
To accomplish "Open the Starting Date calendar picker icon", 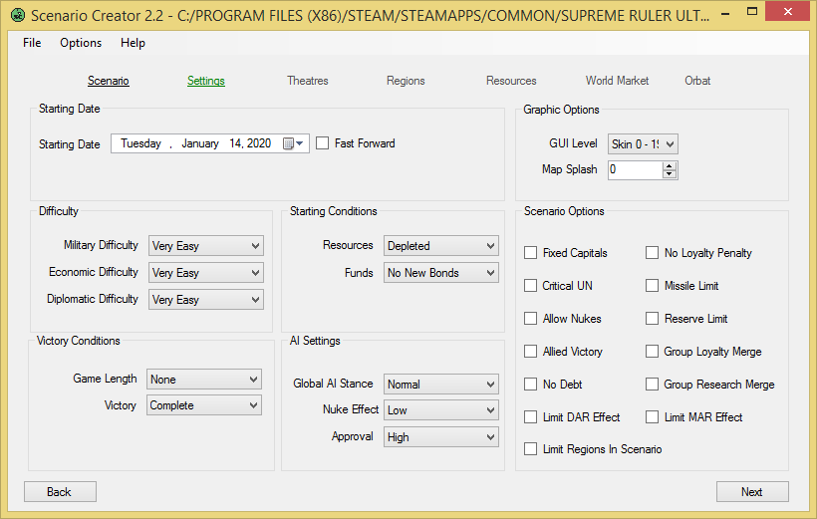I will pos(293,143).
